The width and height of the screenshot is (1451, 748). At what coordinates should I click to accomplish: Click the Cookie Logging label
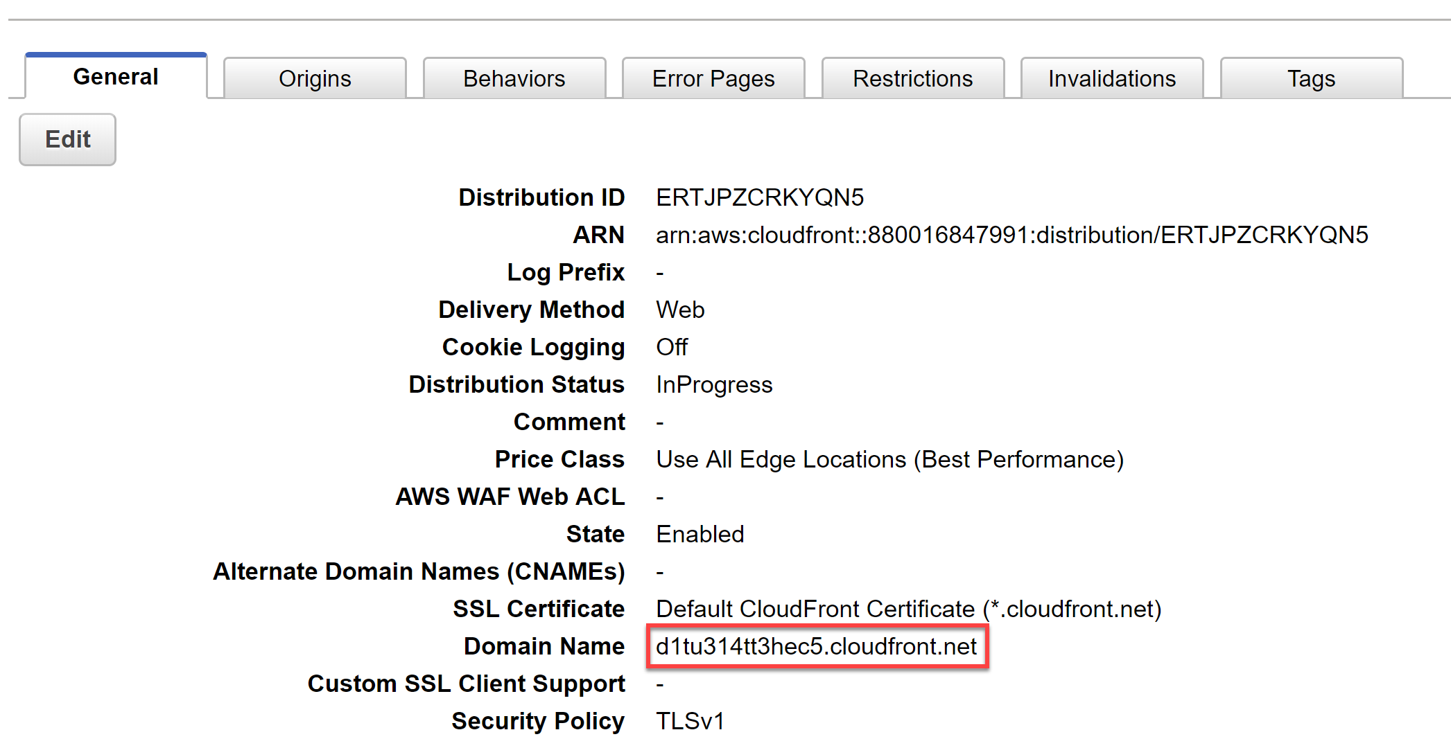(534, 347)
